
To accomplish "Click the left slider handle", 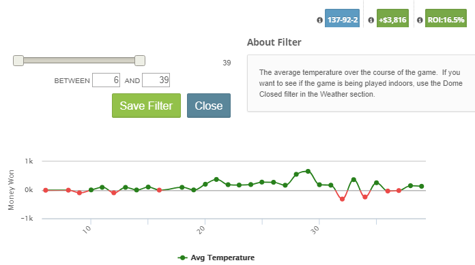I will click(x=18, y=61).
